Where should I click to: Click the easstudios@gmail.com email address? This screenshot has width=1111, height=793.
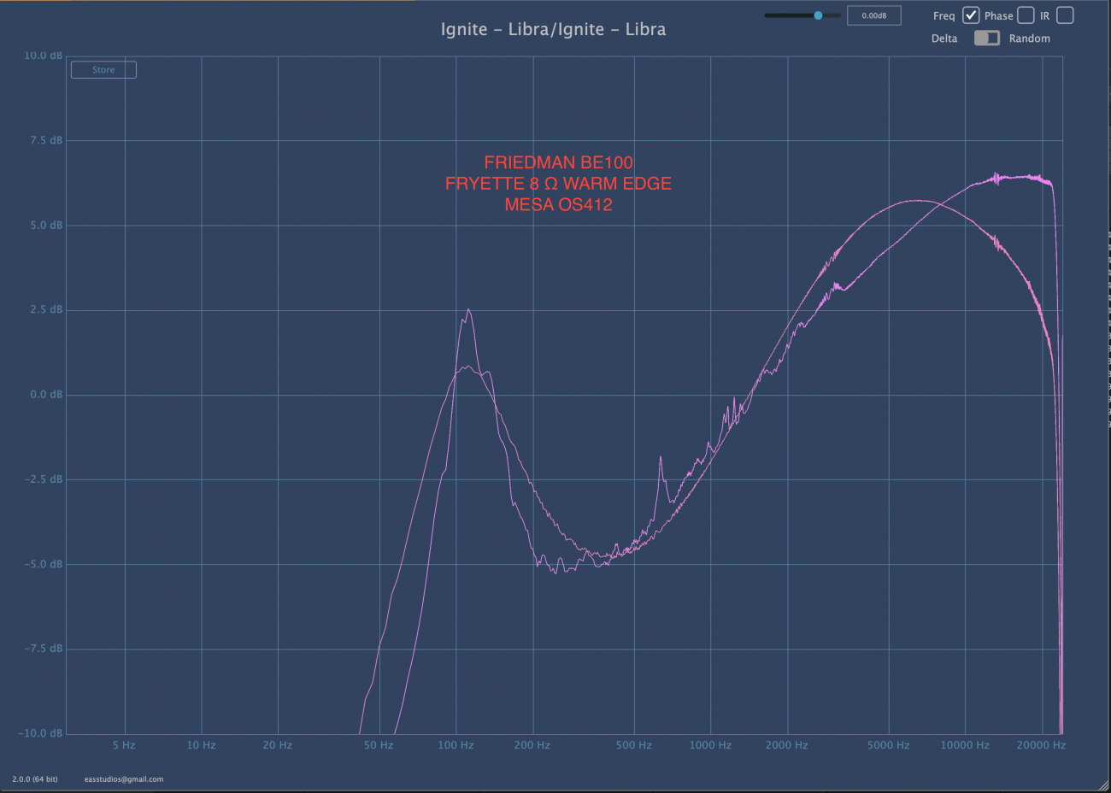[x=124, y=779]
